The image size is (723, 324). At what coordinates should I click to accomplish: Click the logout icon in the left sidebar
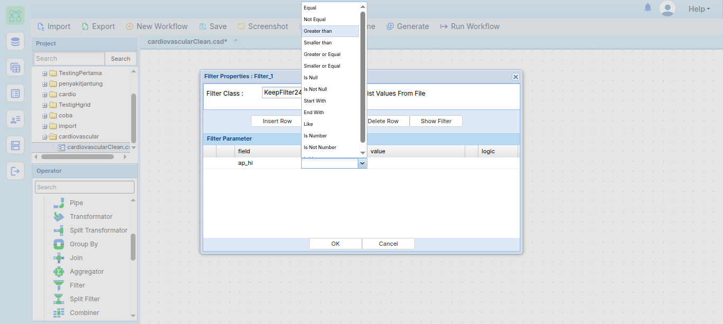15,171
